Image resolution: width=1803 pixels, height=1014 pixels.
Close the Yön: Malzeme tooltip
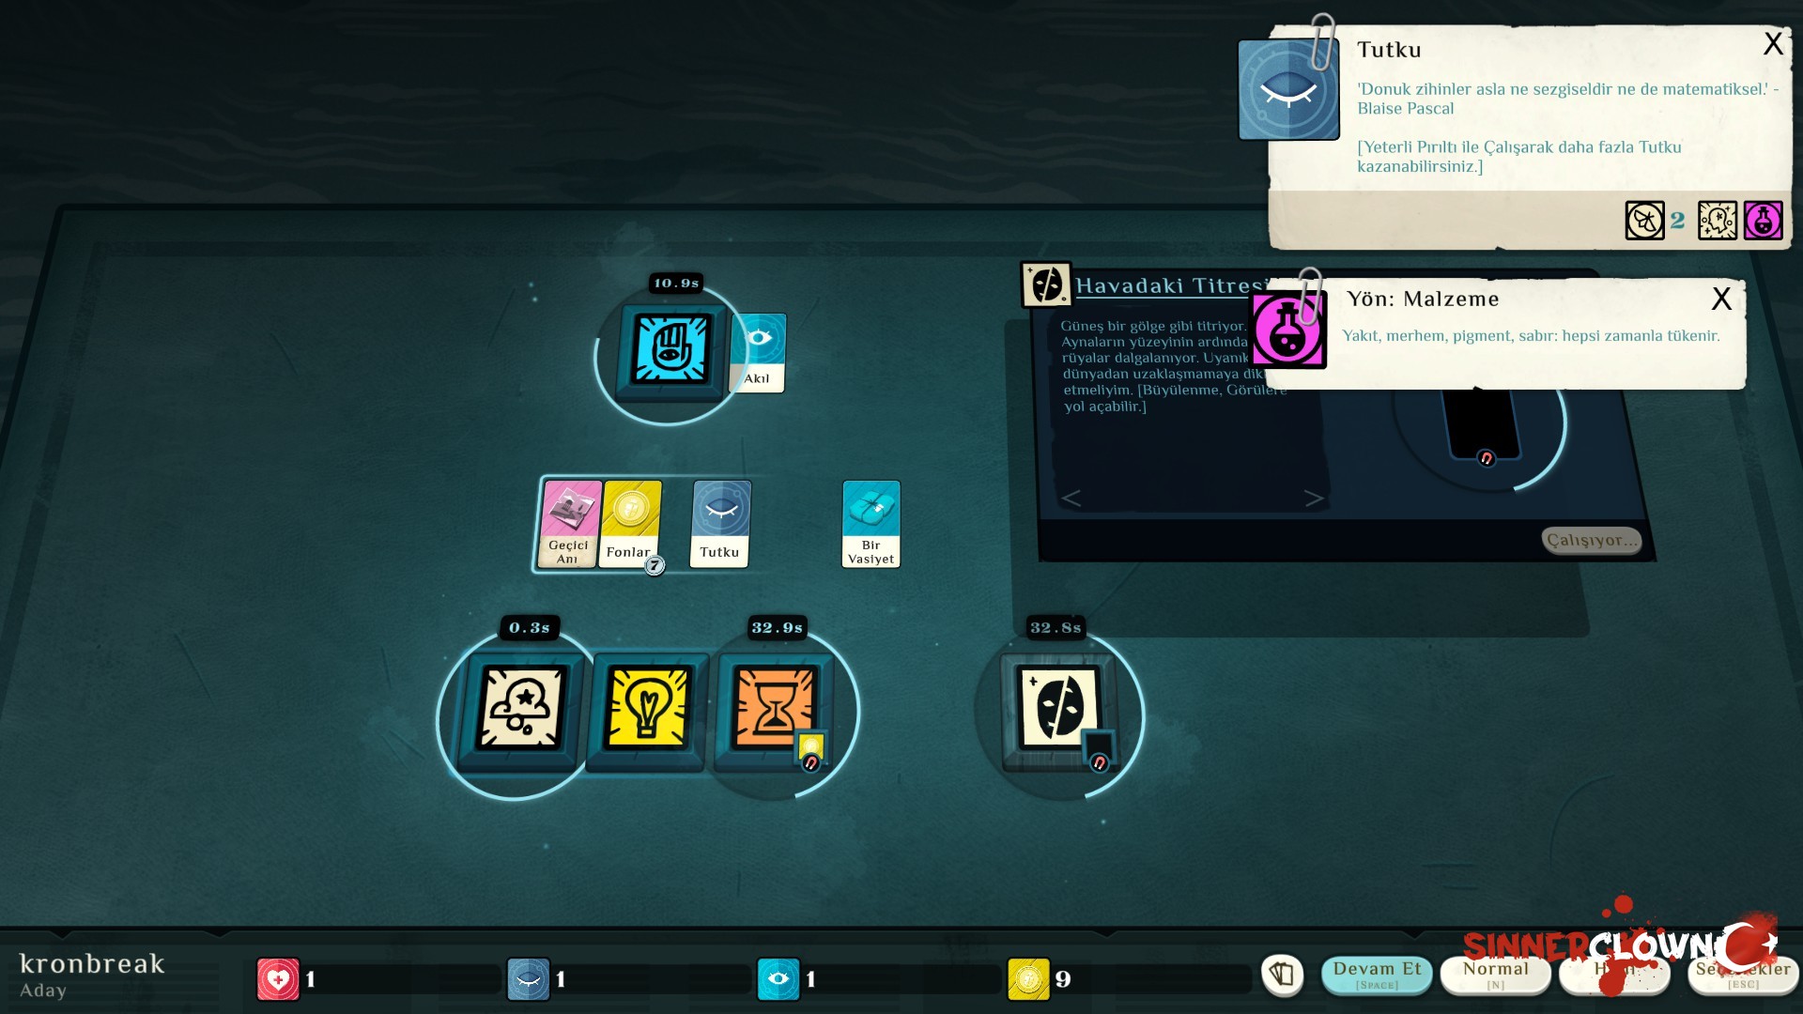tap(1720, 300)
